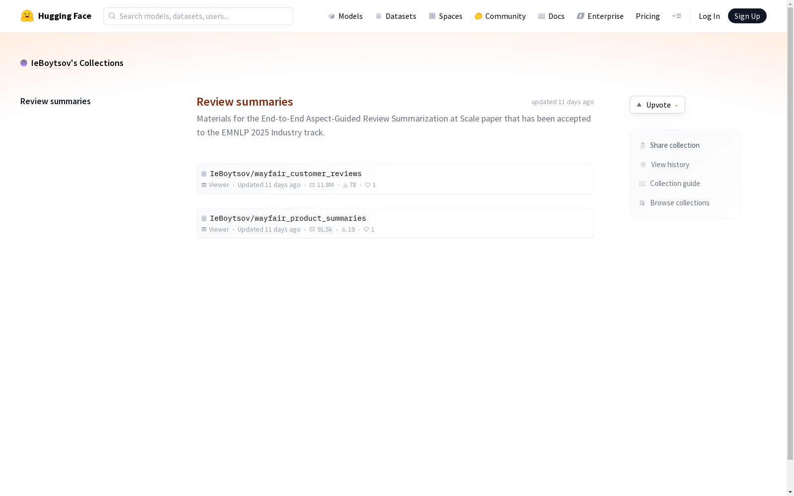Click 'Updated 11 days ago' on wayfair_customer_reviews
The image size is (794, 496).
tap(269, 185)
